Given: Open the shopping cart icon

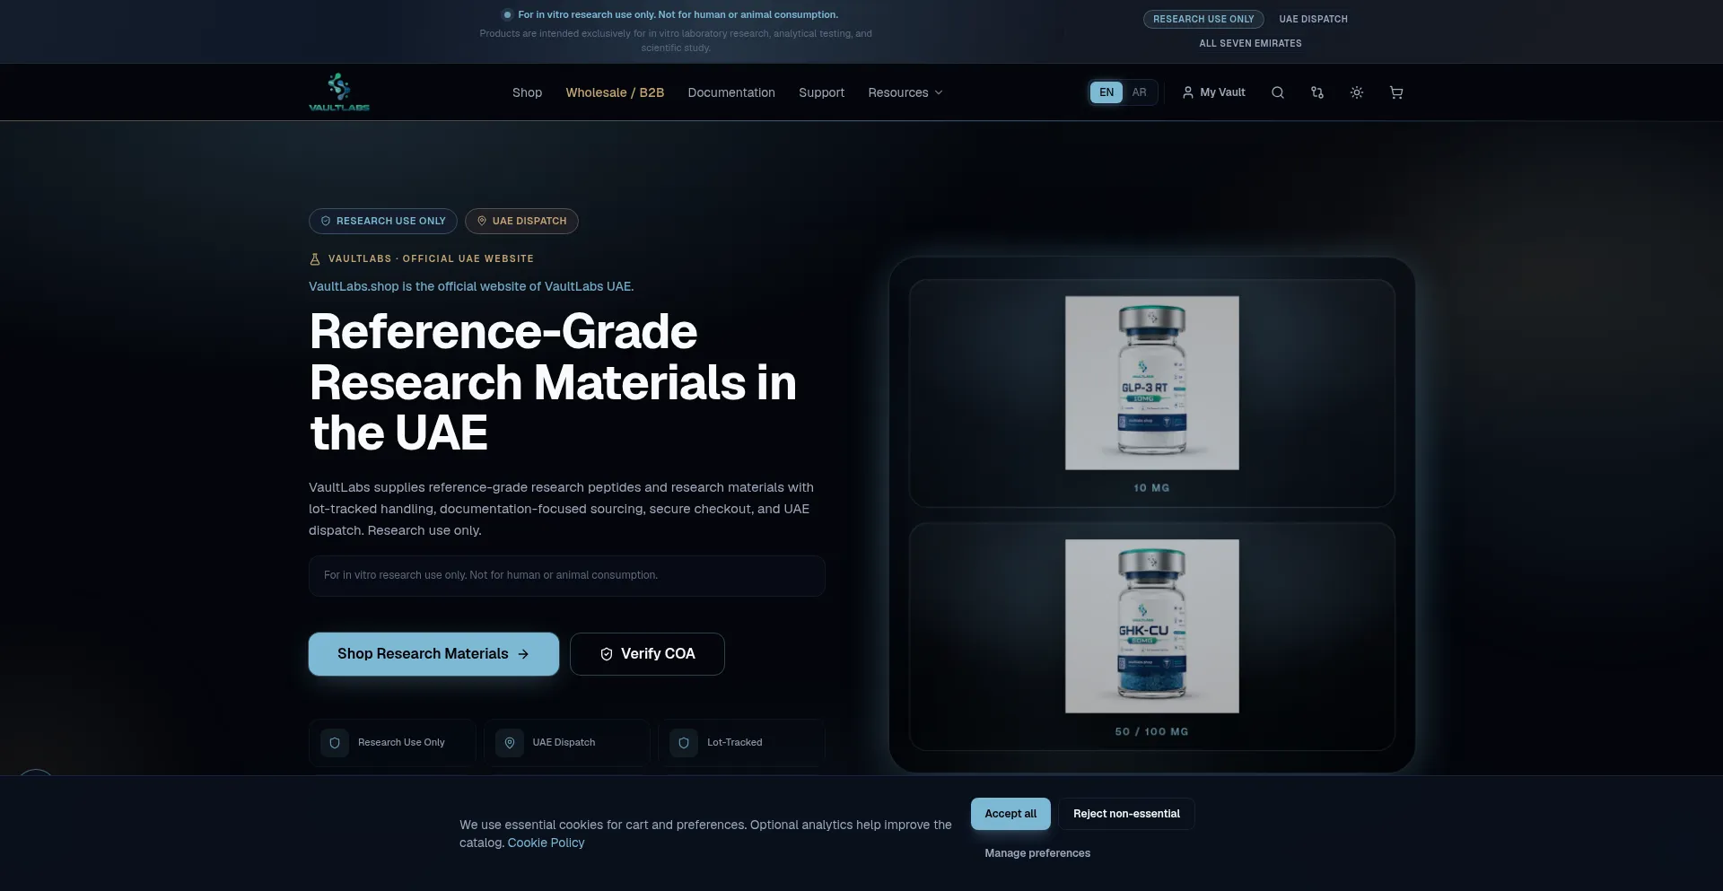Looking at the screenshot, I should tap(1396, 92).
